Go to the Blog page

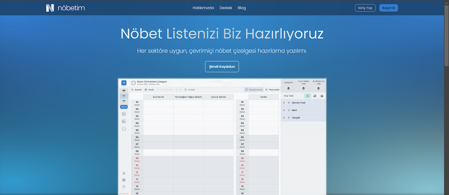point(242,8)
